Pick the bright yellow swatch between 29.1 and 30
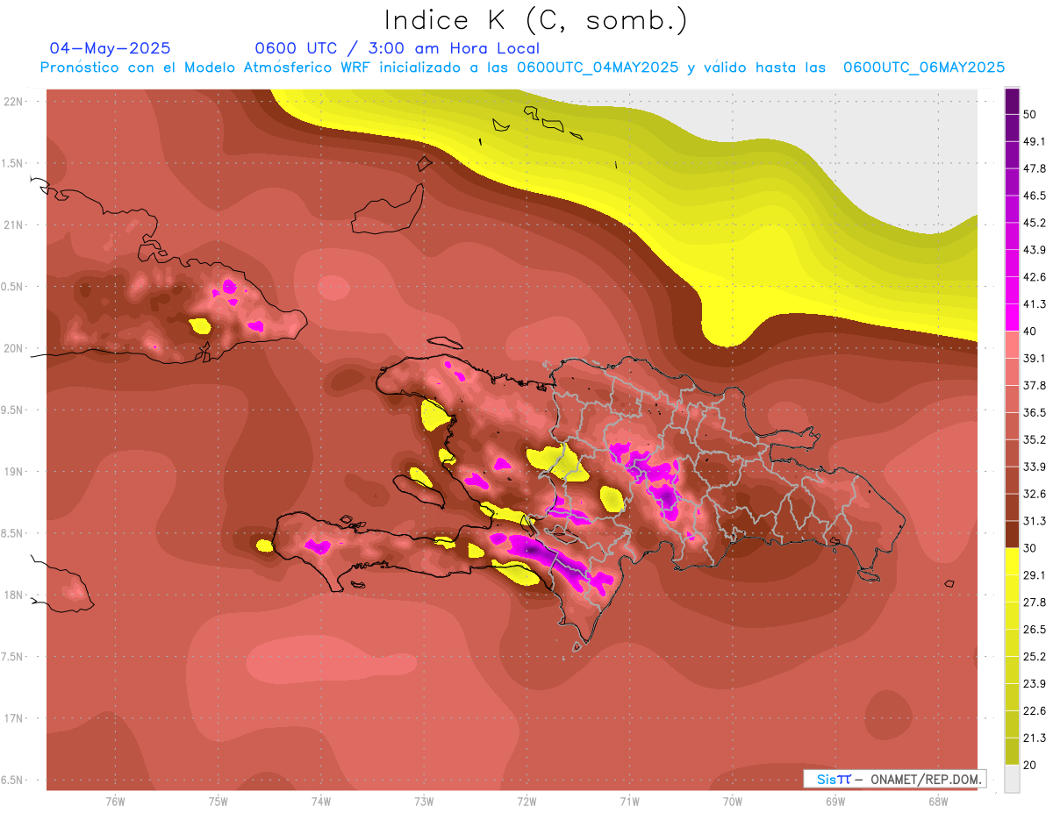Screen dimensions: 1053x813 pos(1012,561)
